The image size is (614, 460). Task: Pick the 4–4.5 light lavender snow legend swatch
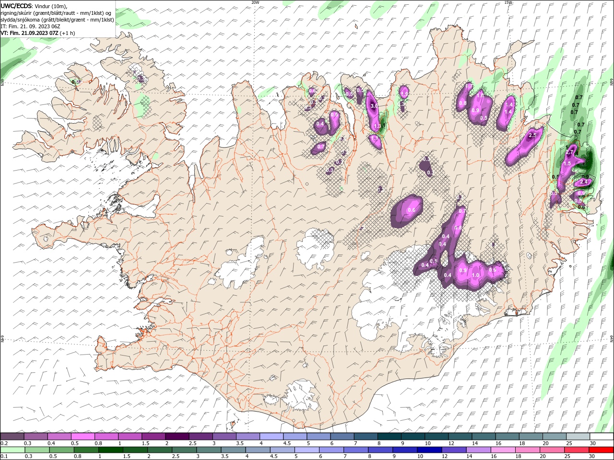pos(272,437)
